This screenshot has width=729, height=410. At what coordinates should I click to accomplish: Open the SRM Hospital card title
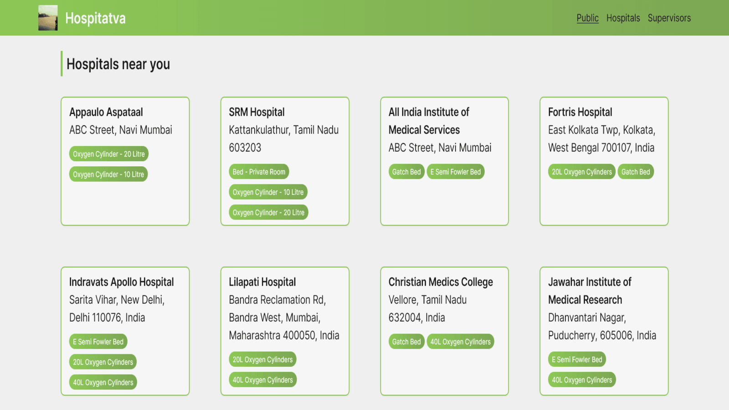tap(257, 112)
